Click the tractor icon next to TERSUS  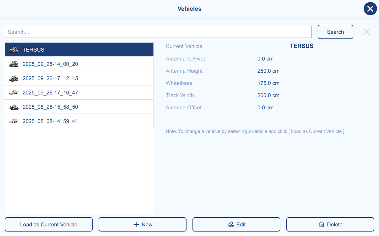click(x=14, y=50)
